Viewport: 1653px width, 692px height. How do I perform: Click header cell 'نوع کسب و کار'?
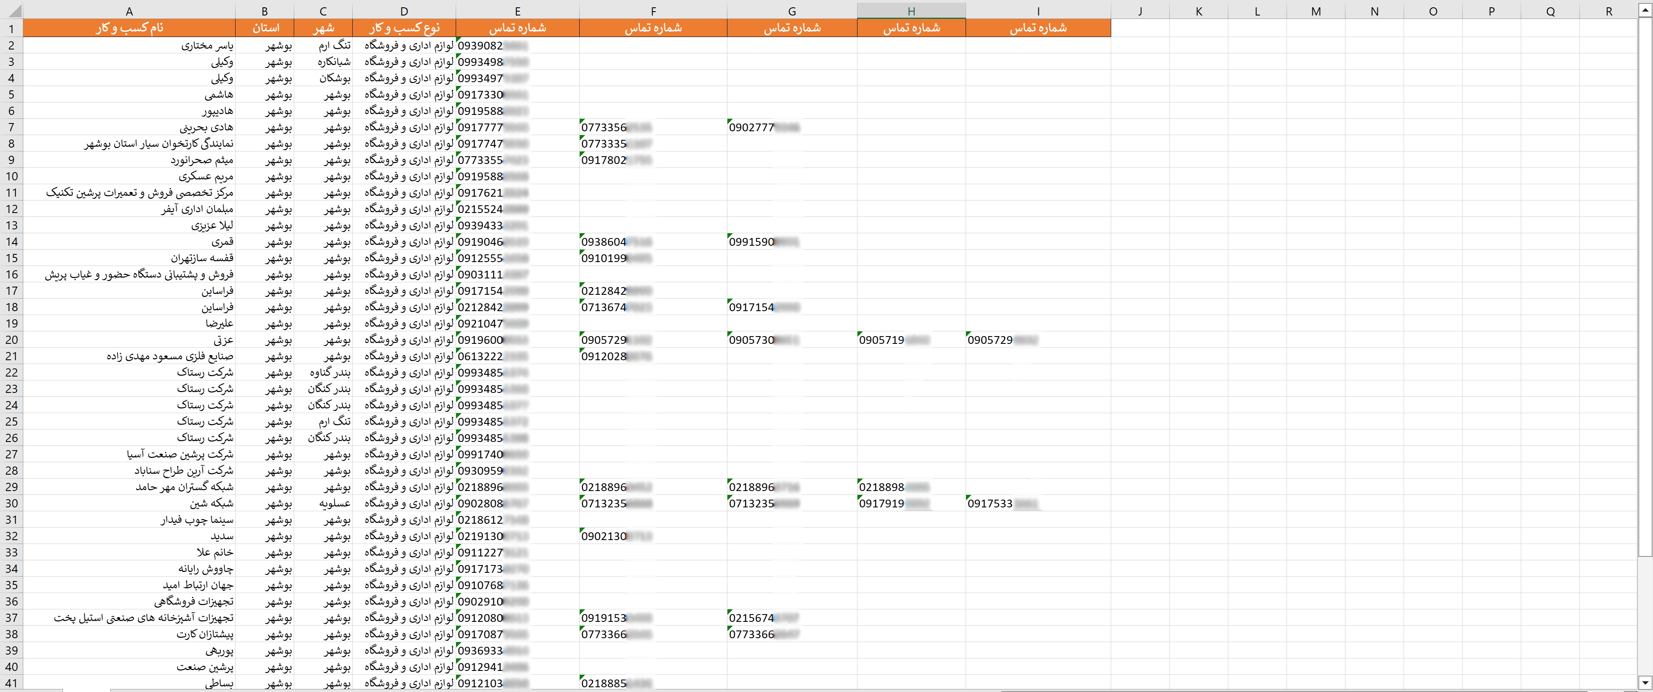coord(404,28)
